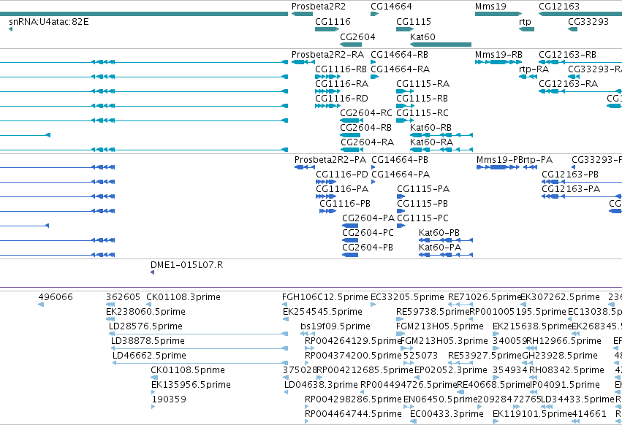This screenshot has height=425, width=622.
Task: Click protein label CG12163-PB
Action: (x=570, y=174)
